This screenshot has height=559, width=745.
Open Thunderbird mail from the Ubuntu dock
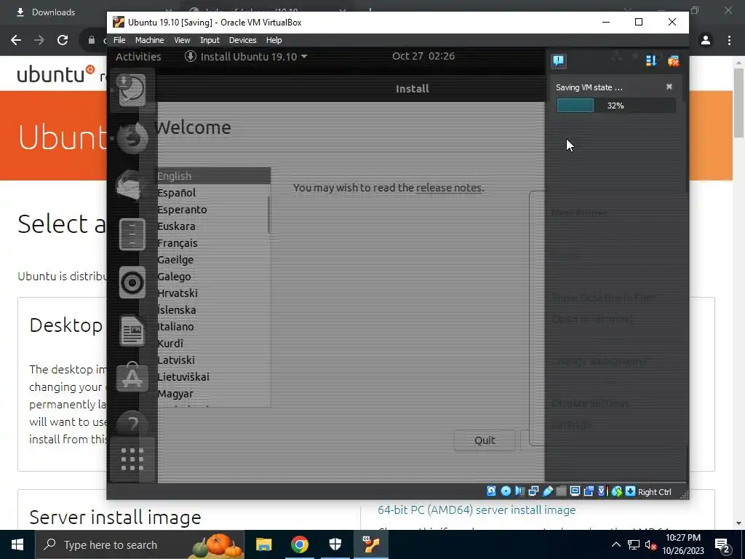click(x=130, y=186)
